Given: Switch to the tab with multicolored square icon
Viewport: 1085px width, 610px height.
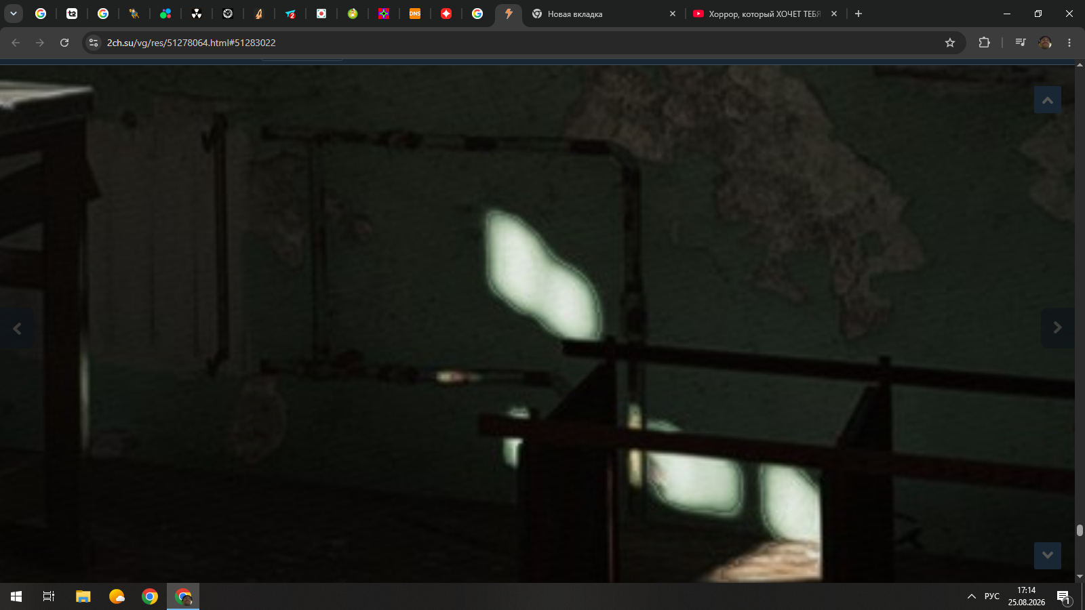Looking at the screenshot, I should click(384, 14).
